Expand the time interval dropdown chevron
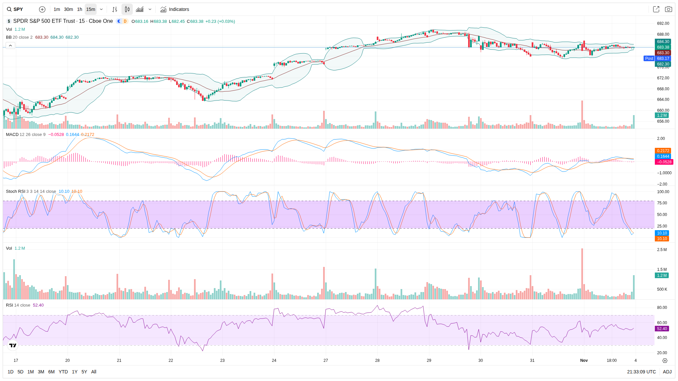This screenshot has height=381, width=678. [x=101, y=9]
